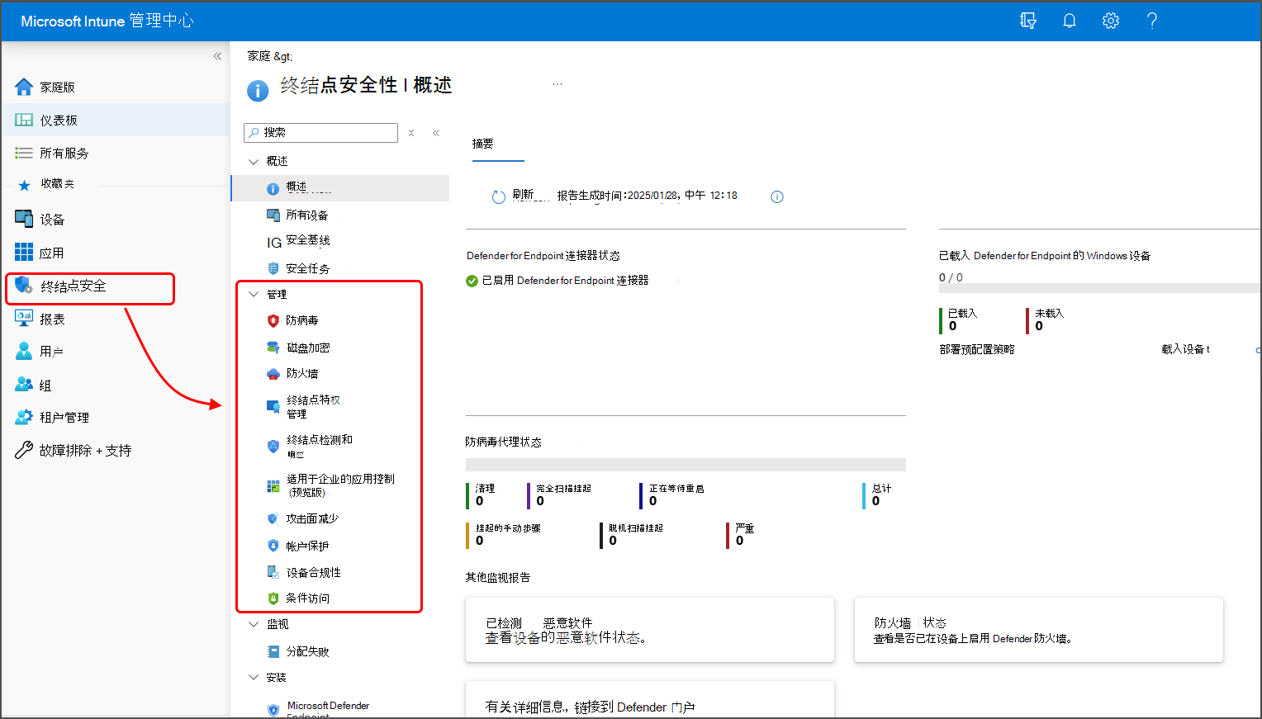Image resolution: width=1262 pixels, height=719 pixels.
Task: Open the 组 groups icon
Action: (24, 385)
